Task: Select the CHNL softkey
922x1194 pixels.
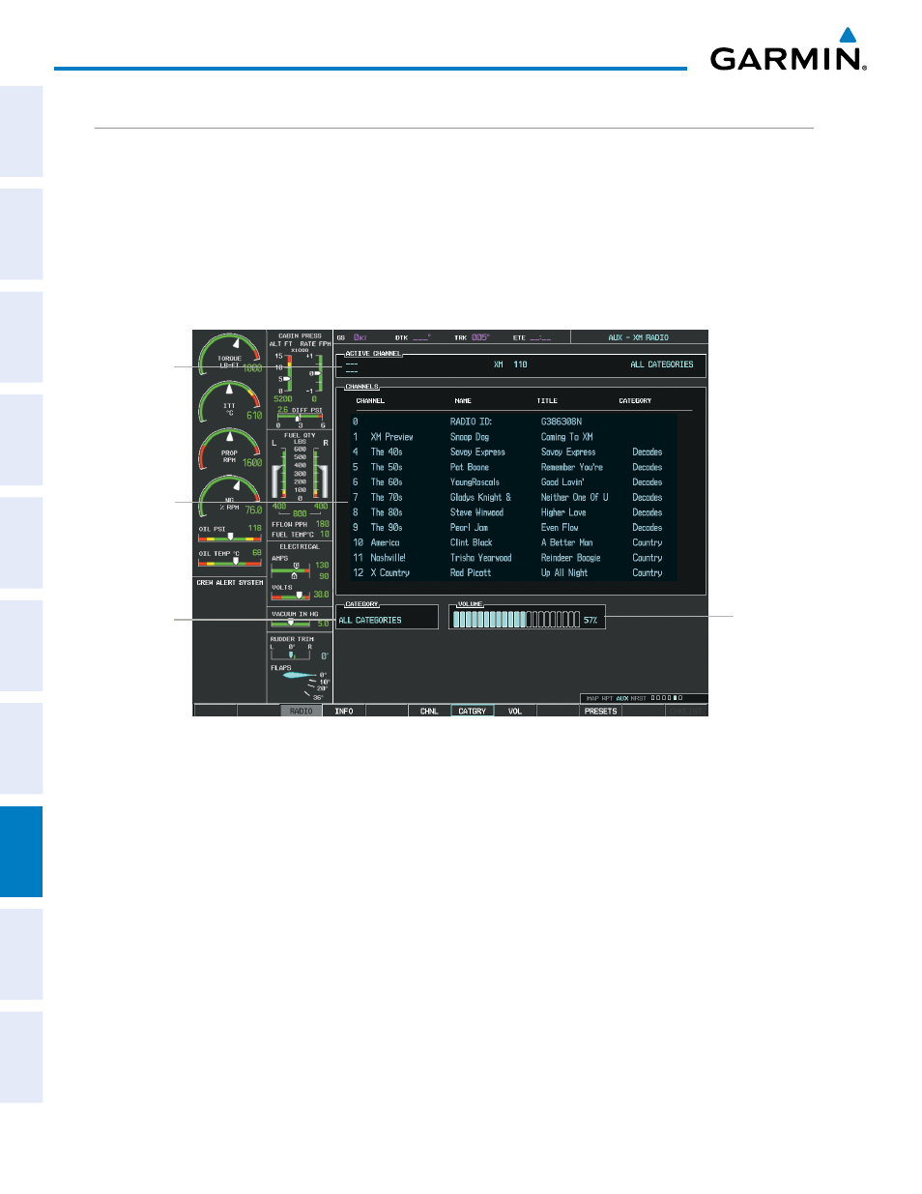Action: coord(429,711)
